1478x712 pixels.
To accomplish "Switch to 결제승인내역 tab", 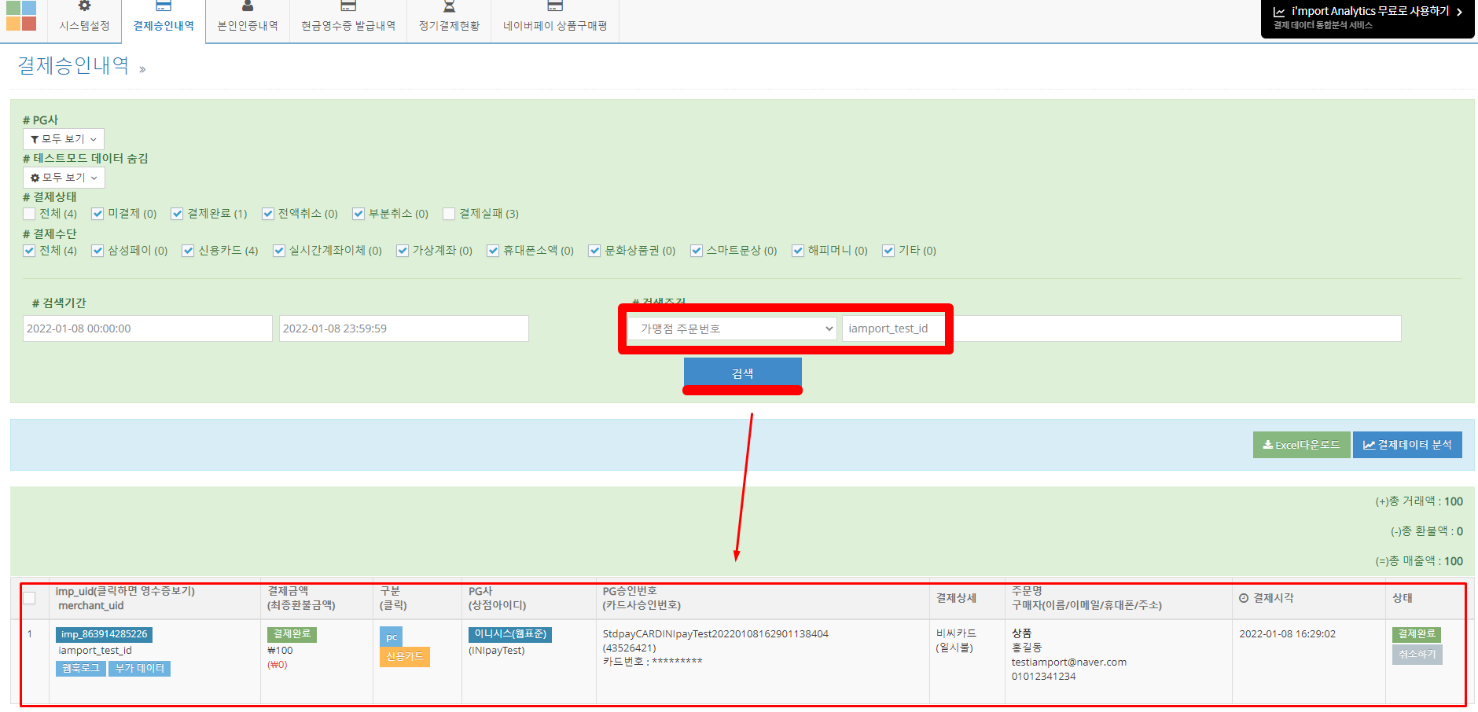I will (164, 21).
